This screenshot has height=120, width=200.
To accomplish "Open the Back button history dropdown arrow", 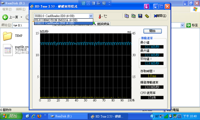I will pos(21,17).
